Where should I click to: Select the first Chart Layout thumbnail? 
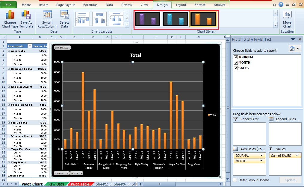coord(82,18)
